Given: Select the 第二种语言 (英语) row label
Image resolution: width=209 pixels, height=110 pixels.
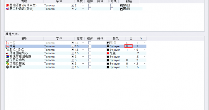Looking at the screenshot, I should (21, 9).
